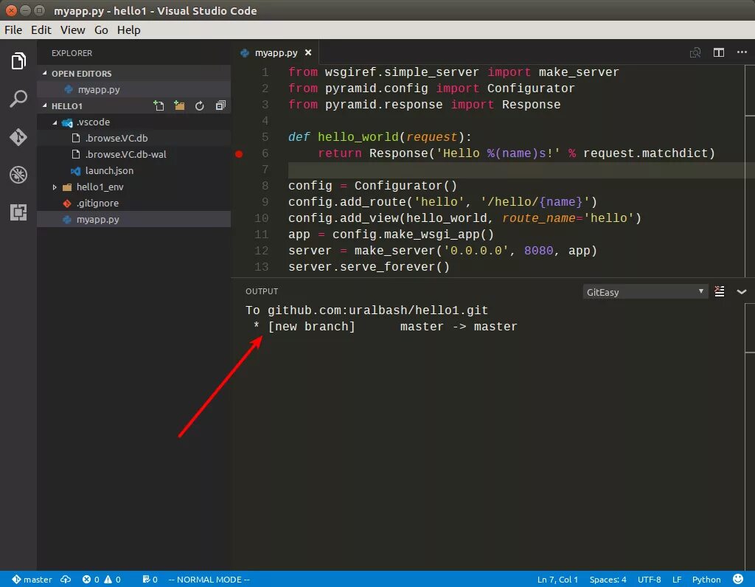Viewport: 755px width, 587px height.
Task: Select myapp.py in HELLO1 tree
Action: click(x=133, y=220)
